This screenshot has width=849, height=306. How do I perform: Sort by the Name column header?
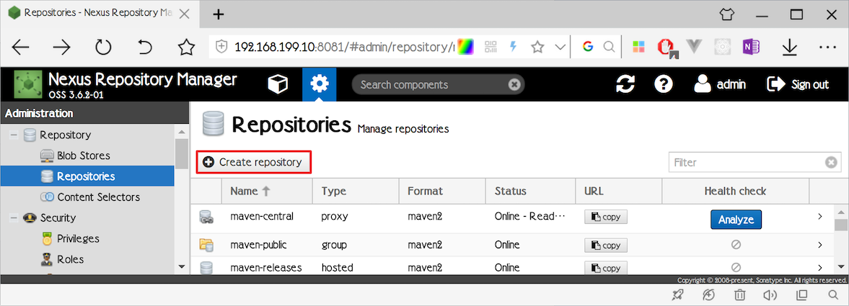coord(267,191)
